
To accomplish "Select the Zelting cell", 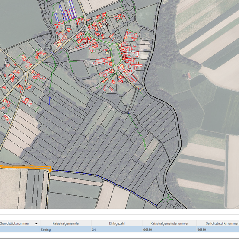I will 66,229.
